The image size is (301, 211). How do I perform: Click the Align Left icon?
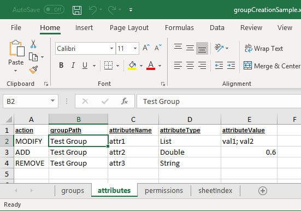178,66
